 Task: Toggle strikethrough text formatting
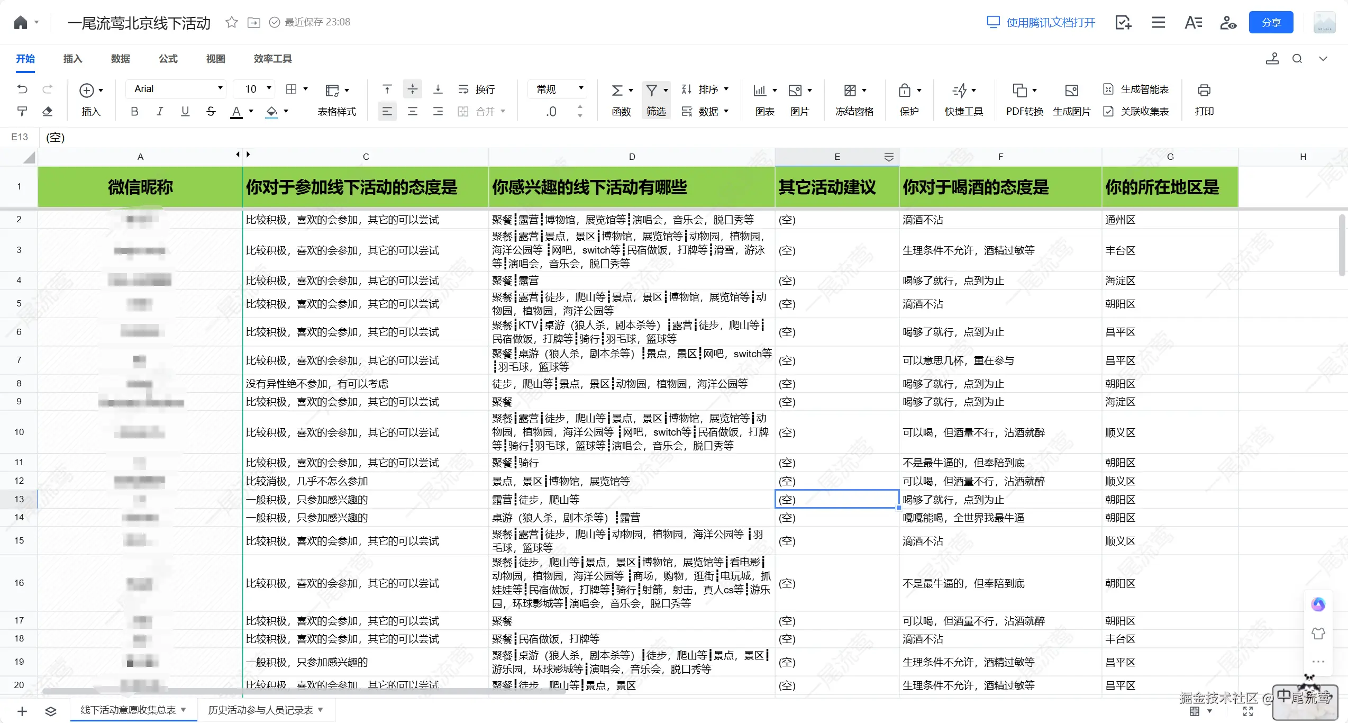click(211, 111)
